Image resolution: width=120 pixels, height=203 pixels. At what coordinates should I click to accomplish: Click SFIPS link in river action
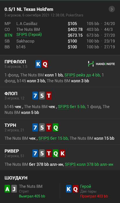(70, 164)
